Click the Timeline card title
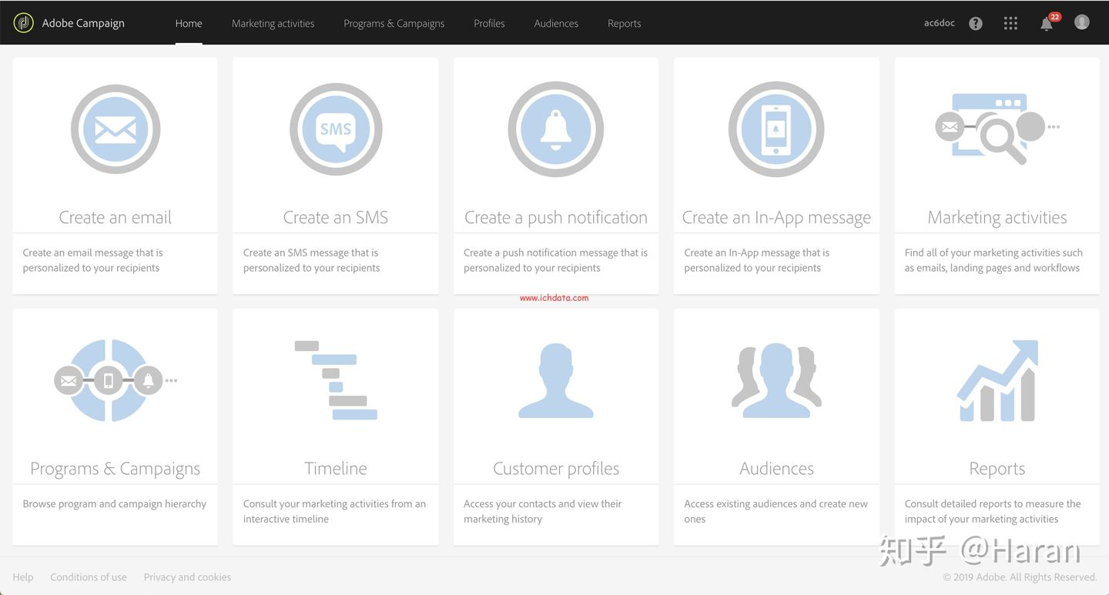 click(336, 468)
